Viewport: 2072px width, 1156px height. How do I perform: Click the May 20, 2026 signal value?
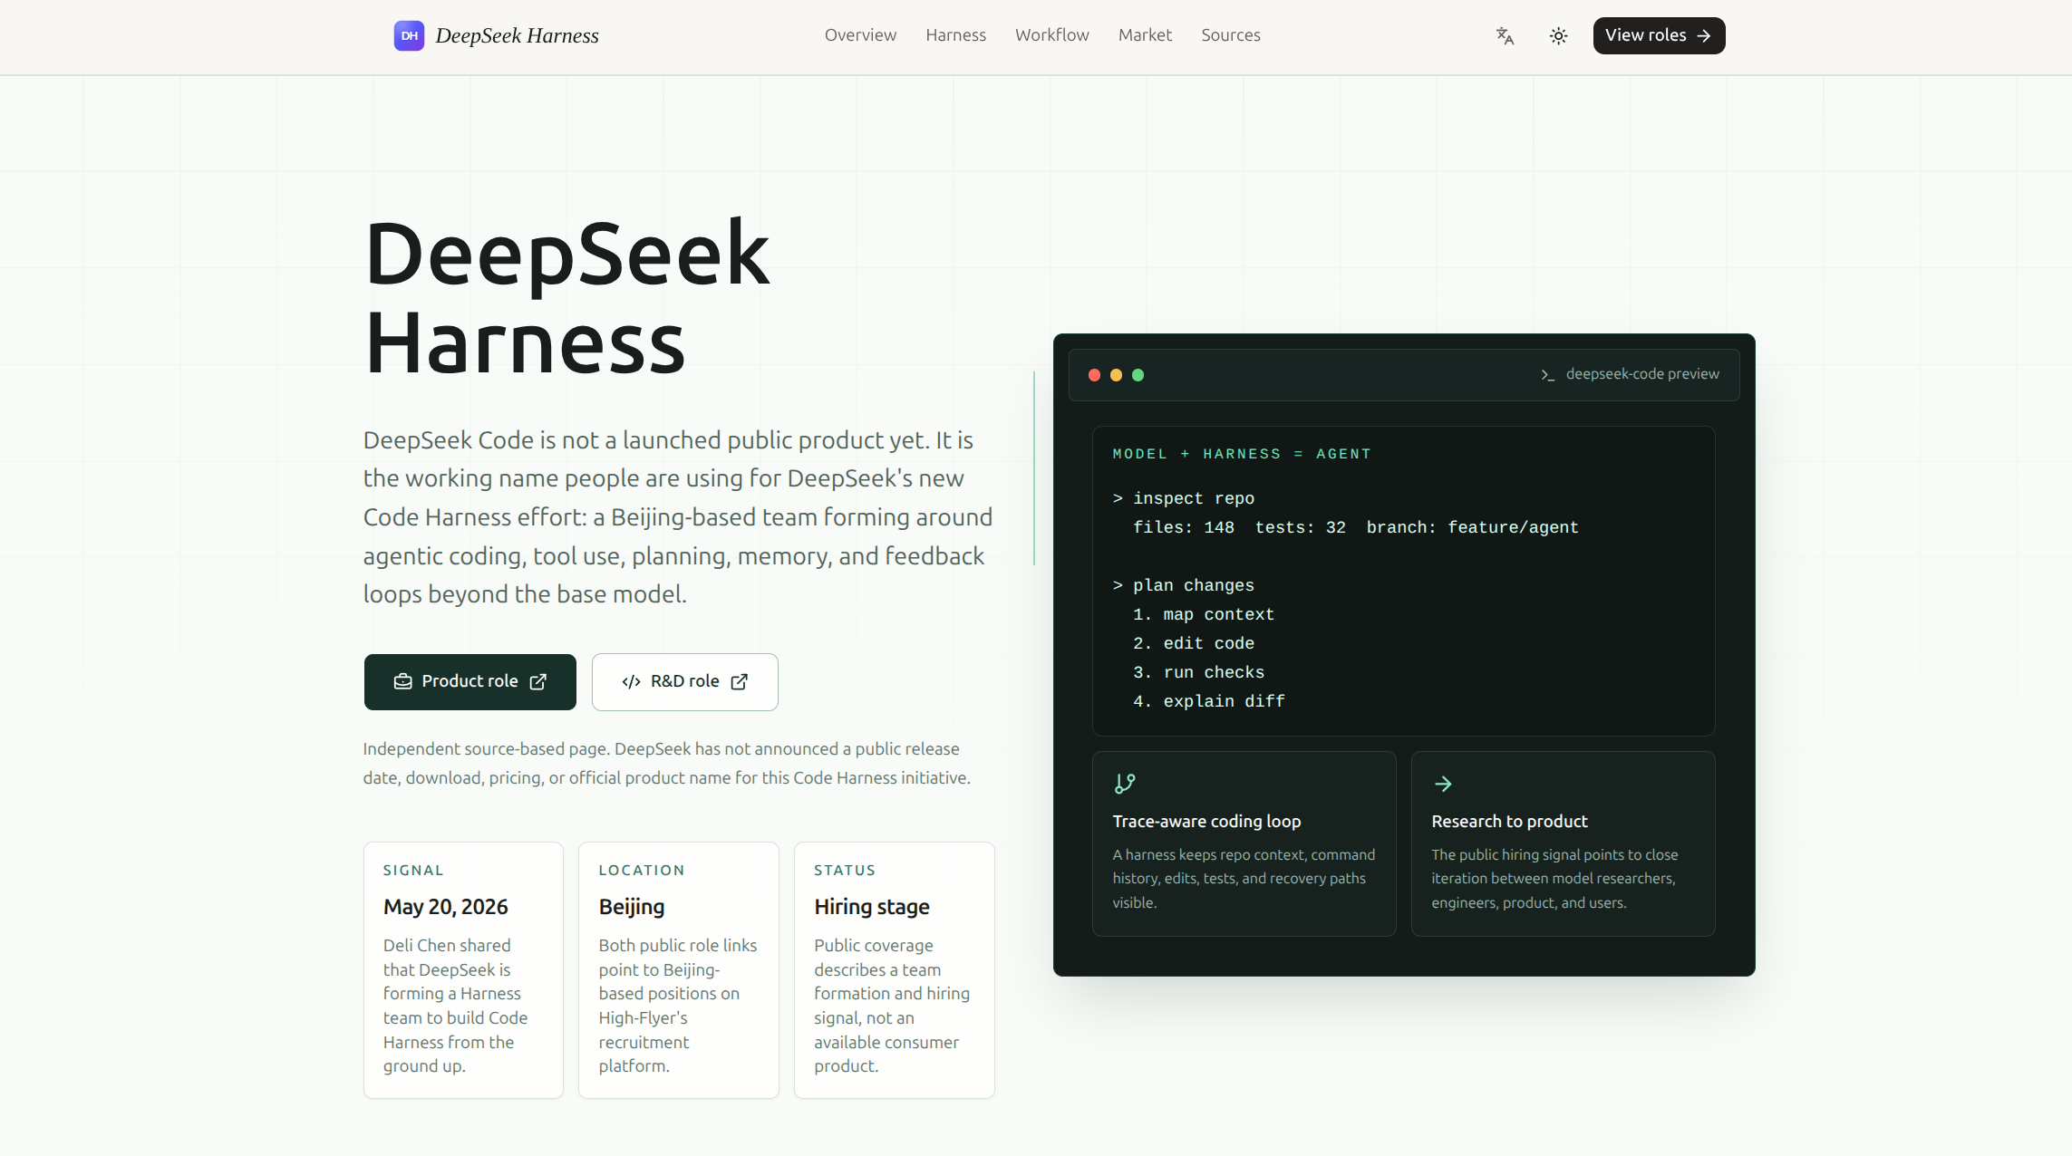pos(445,907)
